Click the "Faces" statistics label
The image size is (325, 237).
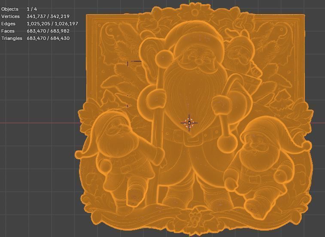(8, 31)
